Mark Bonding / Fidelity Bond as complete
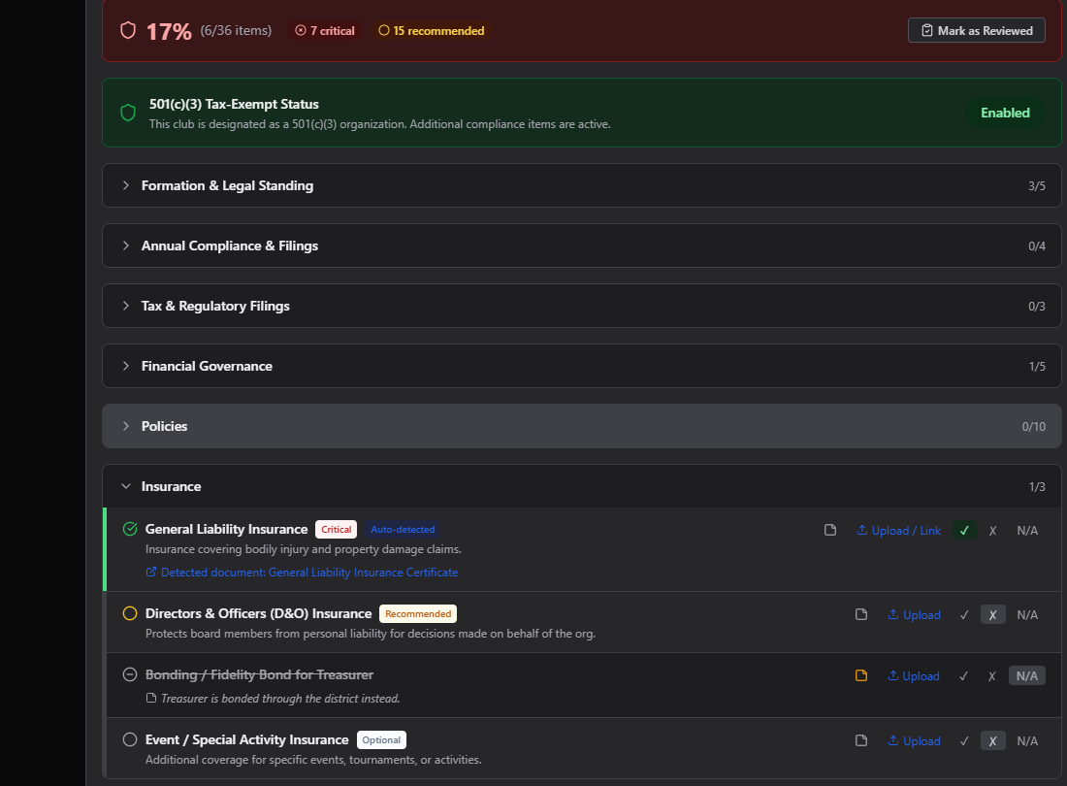Screen dimensions: 1067x786 pos(963,675)
